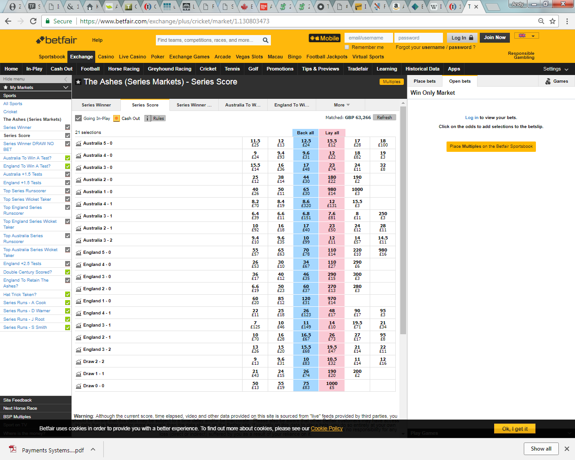
Task: Click the betfair logo
Action: pos(57,40)
